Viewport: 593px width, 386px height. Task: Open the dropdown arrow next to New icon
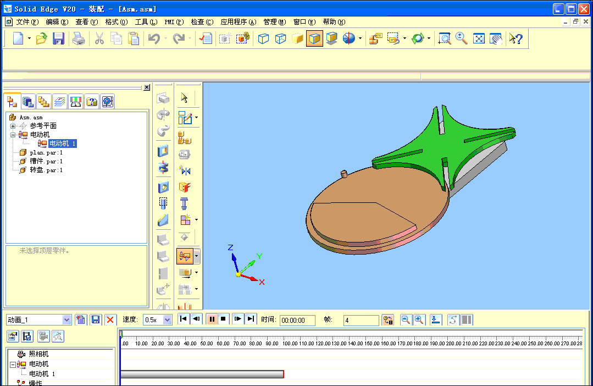29,38
